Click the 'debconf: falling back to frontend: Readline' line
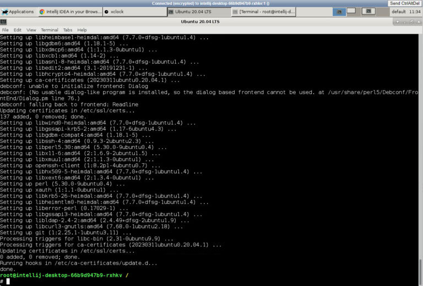This screenshot has height=286, width=423. click(x=69, y=105)
